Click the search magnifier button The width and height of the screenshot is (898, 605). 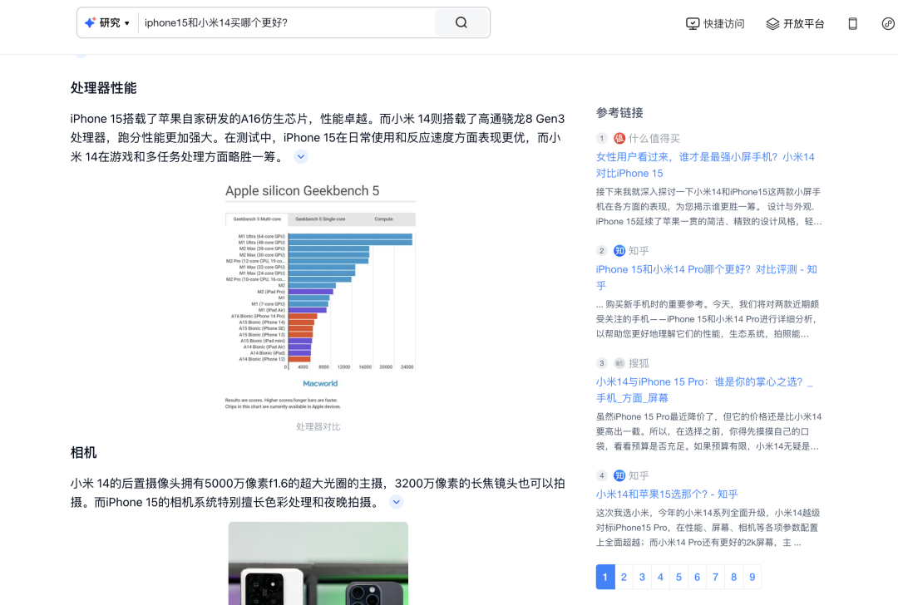coord(461,23)
